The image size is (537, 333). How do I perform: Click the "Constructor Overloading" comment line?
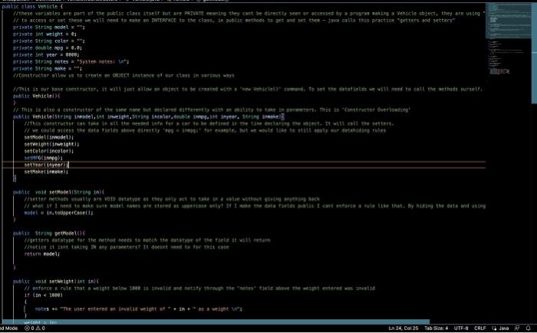pos(212,110)
